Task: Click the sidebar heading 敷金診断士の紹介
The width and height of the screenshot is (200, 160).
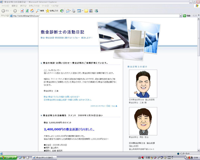Action: (x=137, y=67)
